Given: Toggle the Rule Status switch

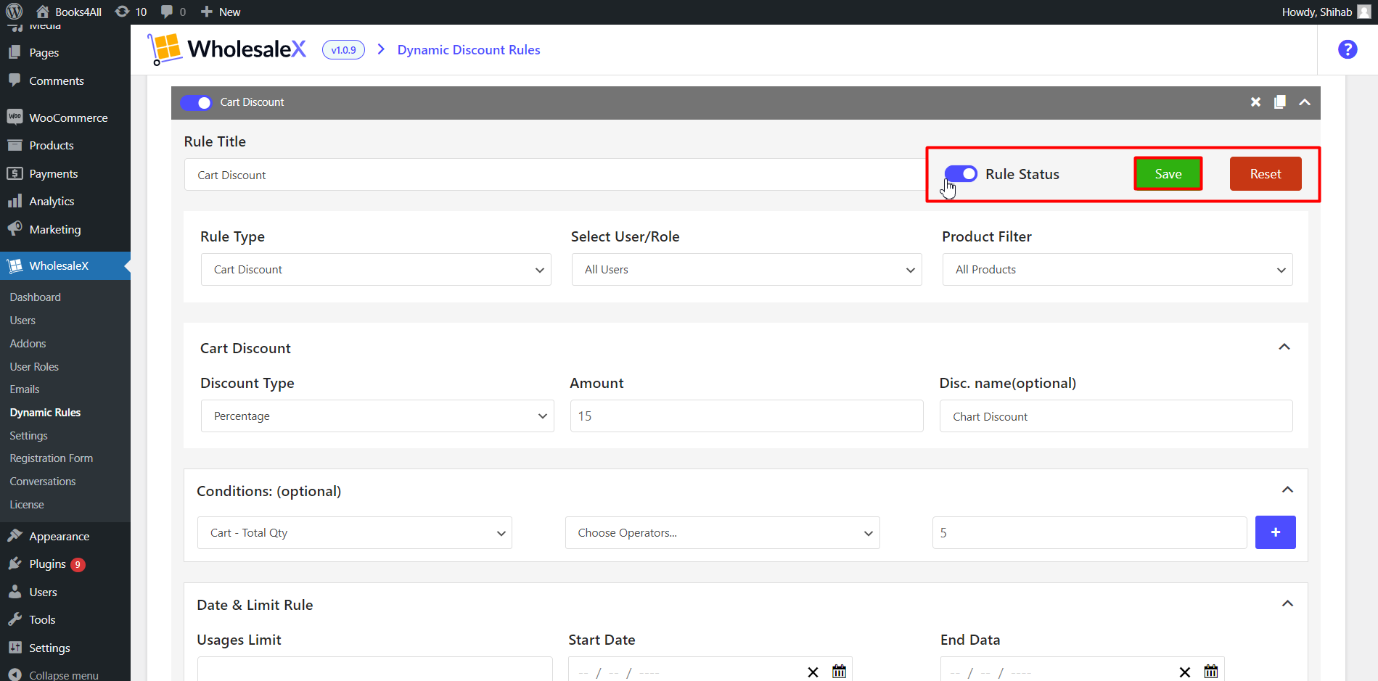Looking at the screenshot, I should 961,174.
